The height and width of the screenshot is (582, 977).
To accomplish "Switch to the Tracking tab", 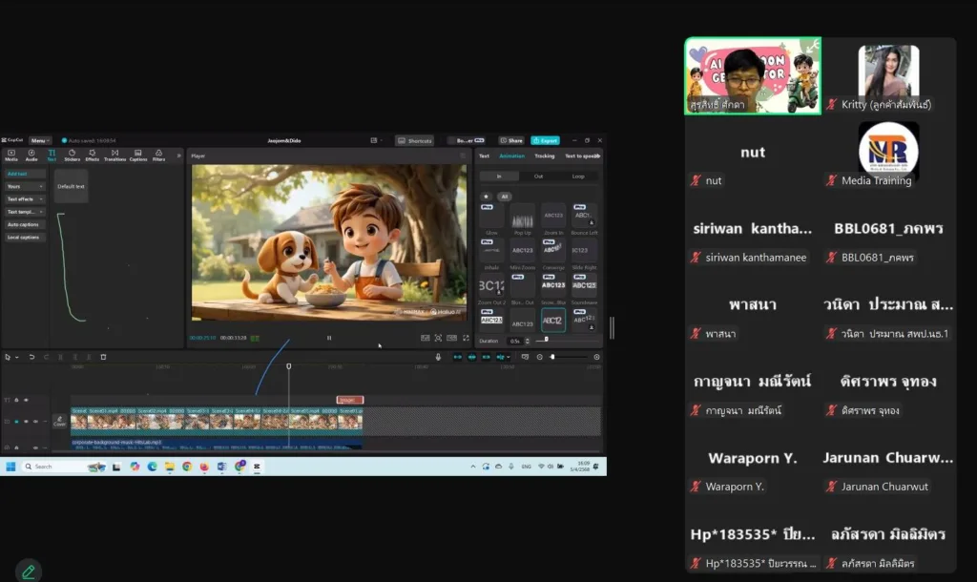I will click(544, 156).
